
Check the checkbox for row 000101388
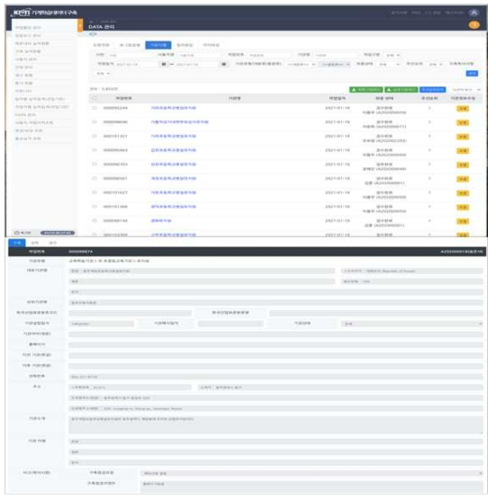point(95,207)
